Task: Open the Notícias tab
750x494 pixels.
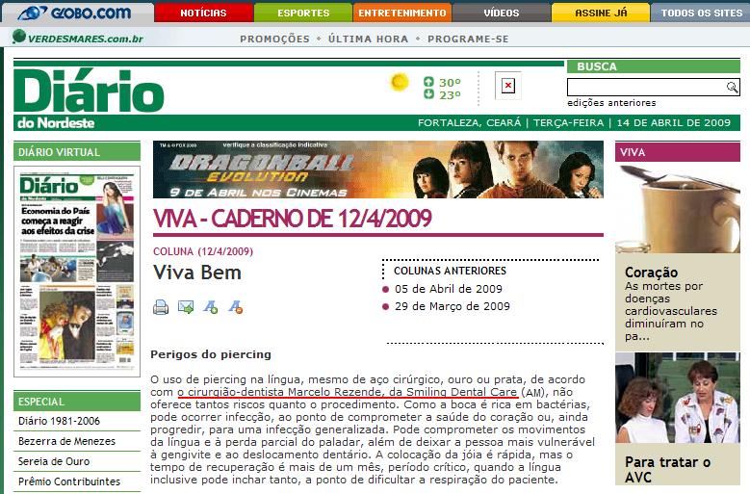Action: 203,13
